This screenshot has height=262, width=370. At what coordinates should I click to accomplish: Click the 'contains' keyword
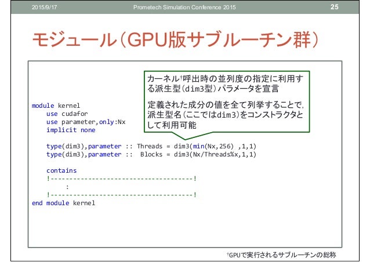tap(61, 170)
